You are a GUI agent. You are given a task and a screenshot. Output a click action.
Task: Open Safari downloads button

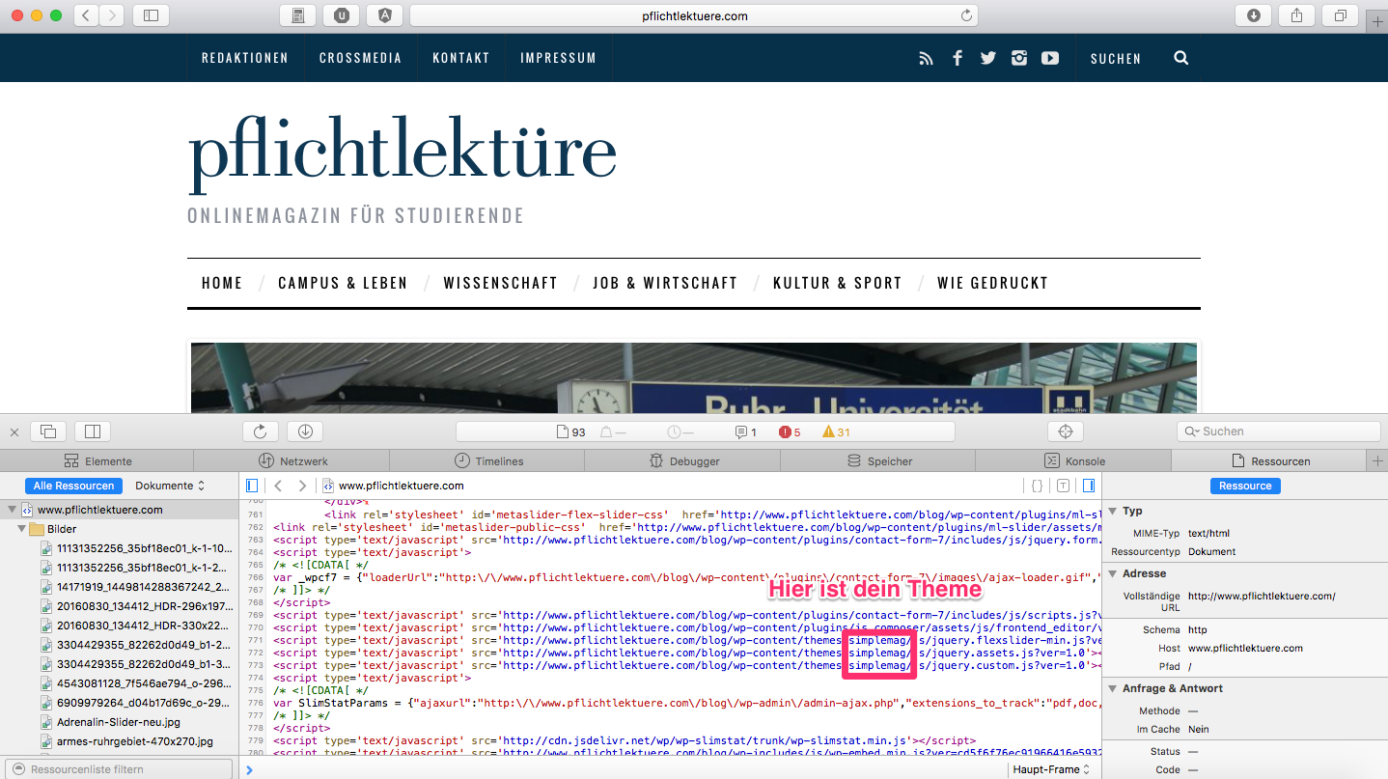coord(1253,15)
